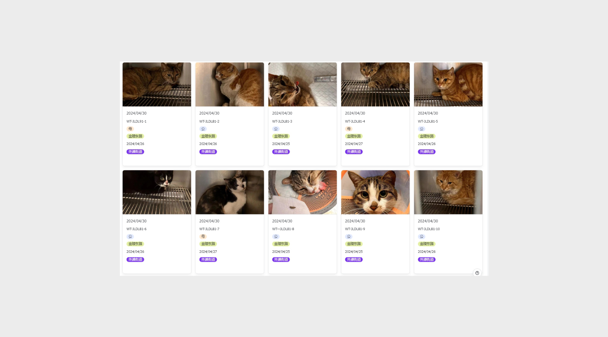Click the 金陵东路 tag on card WT-JLDL81-5
This screenshot has width=608, height=337.
click(x=426, y=136)
